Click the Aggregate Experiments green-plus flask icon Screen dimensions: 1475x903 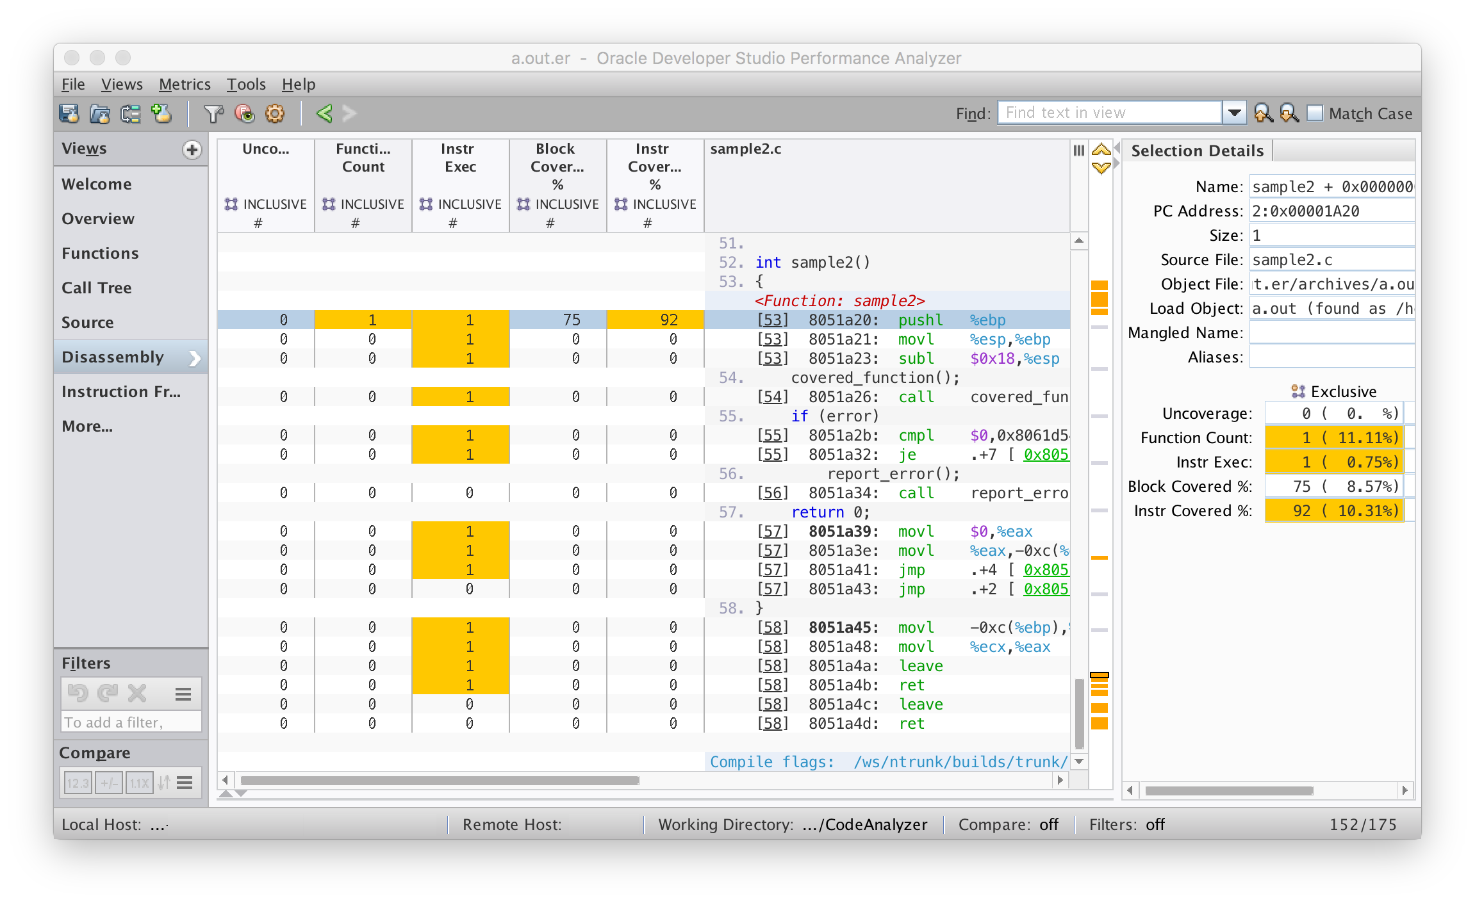[161, 113]
